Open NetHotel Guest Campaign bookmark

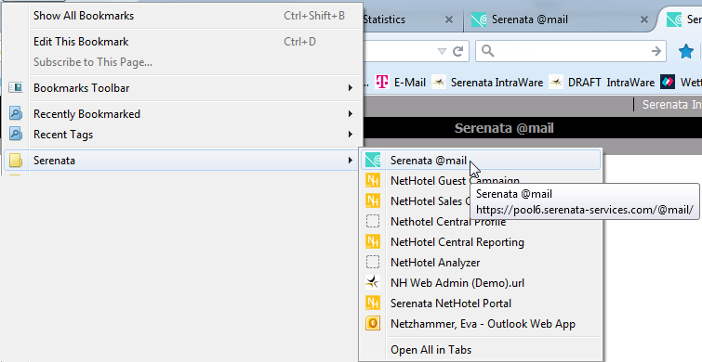(481, 181)
